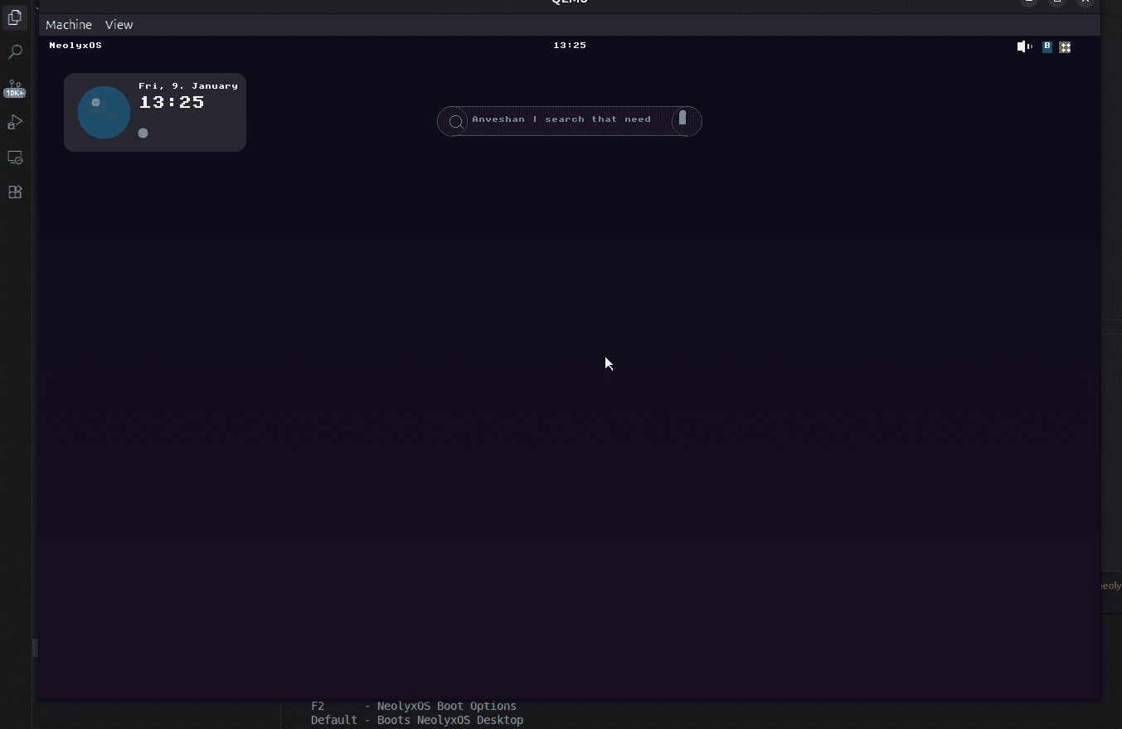1122x729 pixels.
Task: Click the blue B icon in NeolyxOS bar
Action: tap(1047, 46)
